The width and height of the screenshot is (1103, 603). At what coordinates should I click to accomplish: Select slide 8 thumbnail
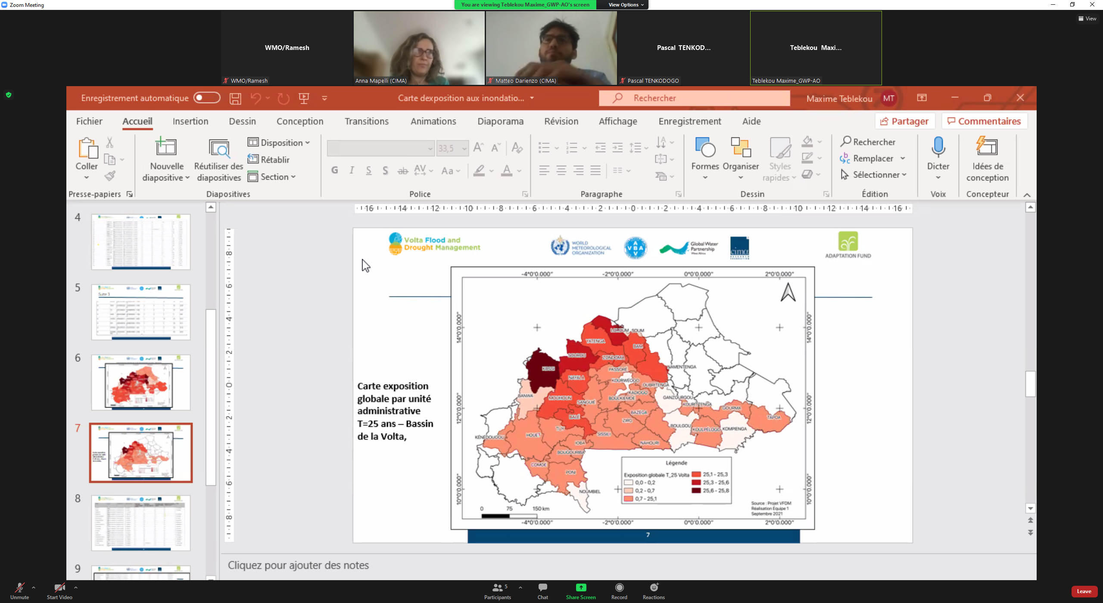tap(141, 523)
